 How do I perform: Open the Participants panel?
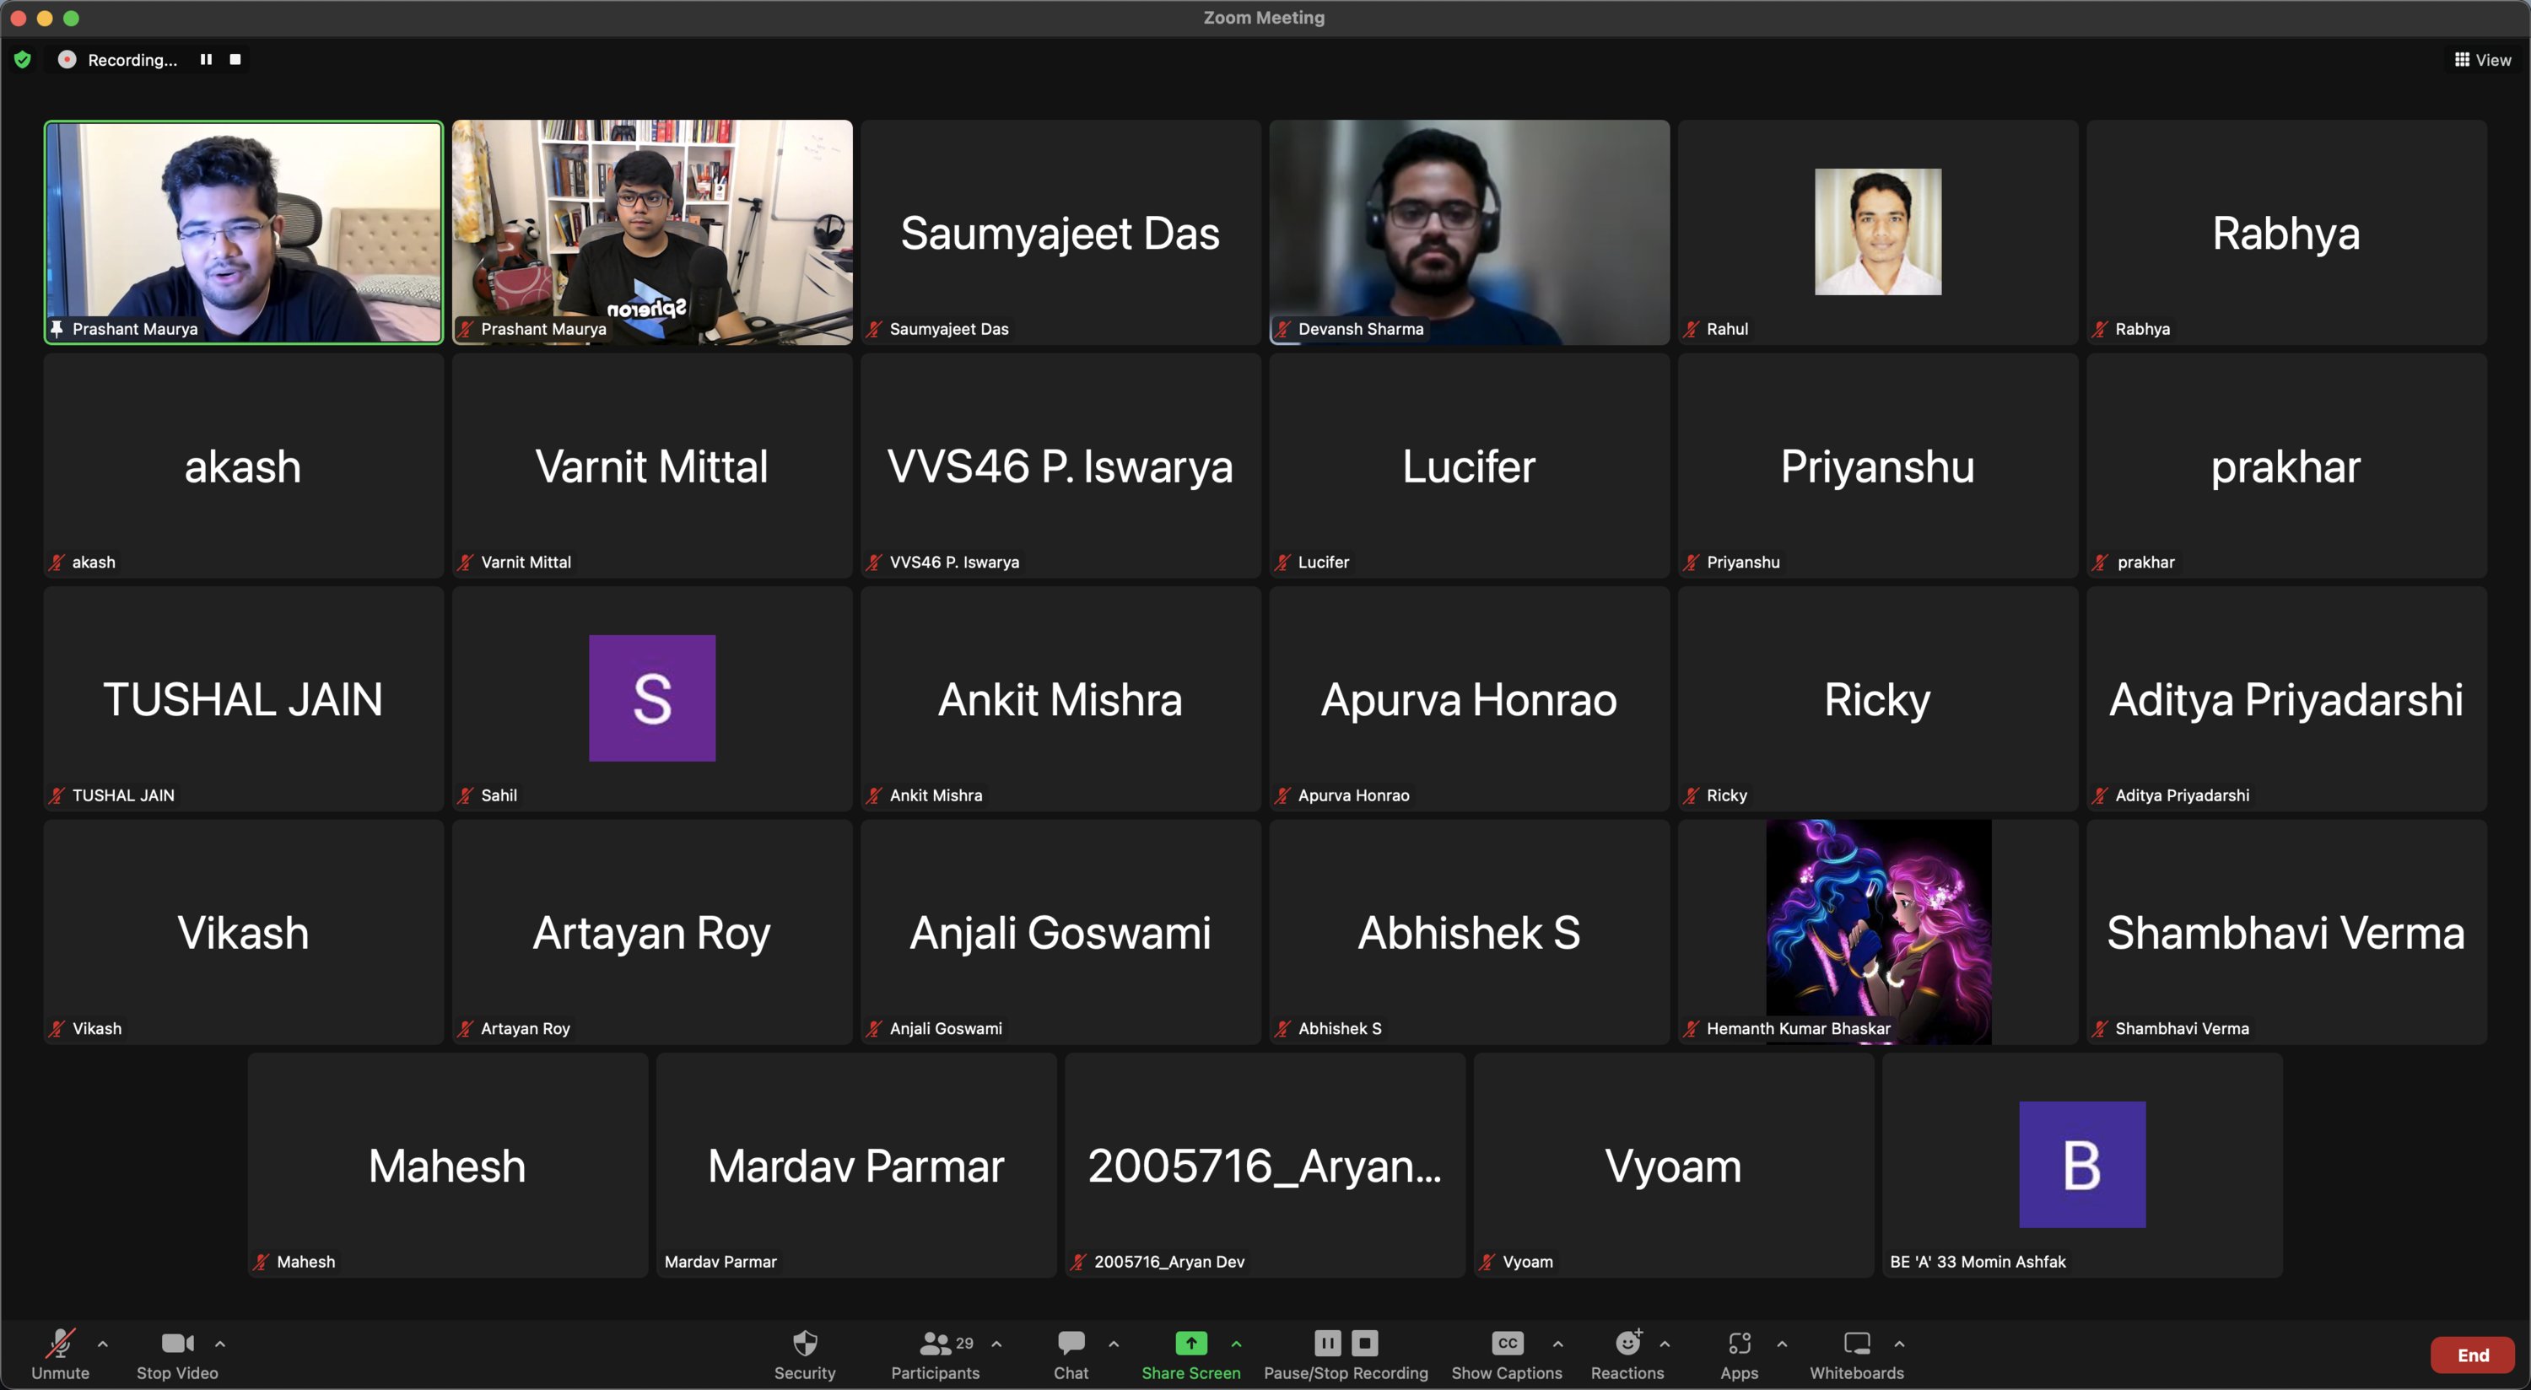tap(935, 1343)
